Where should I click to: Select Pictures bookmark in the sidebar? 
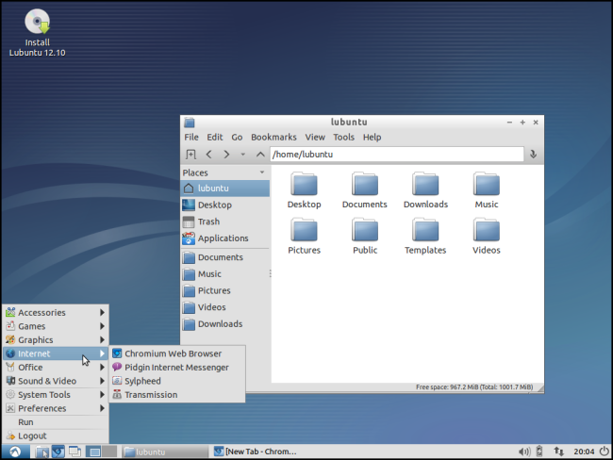[225, 290]
